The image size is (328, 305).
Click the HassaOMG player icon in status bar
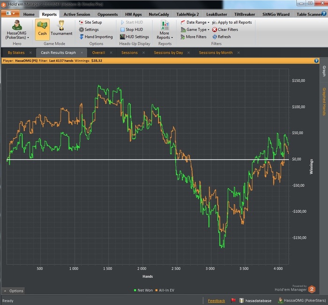point(280,300)
